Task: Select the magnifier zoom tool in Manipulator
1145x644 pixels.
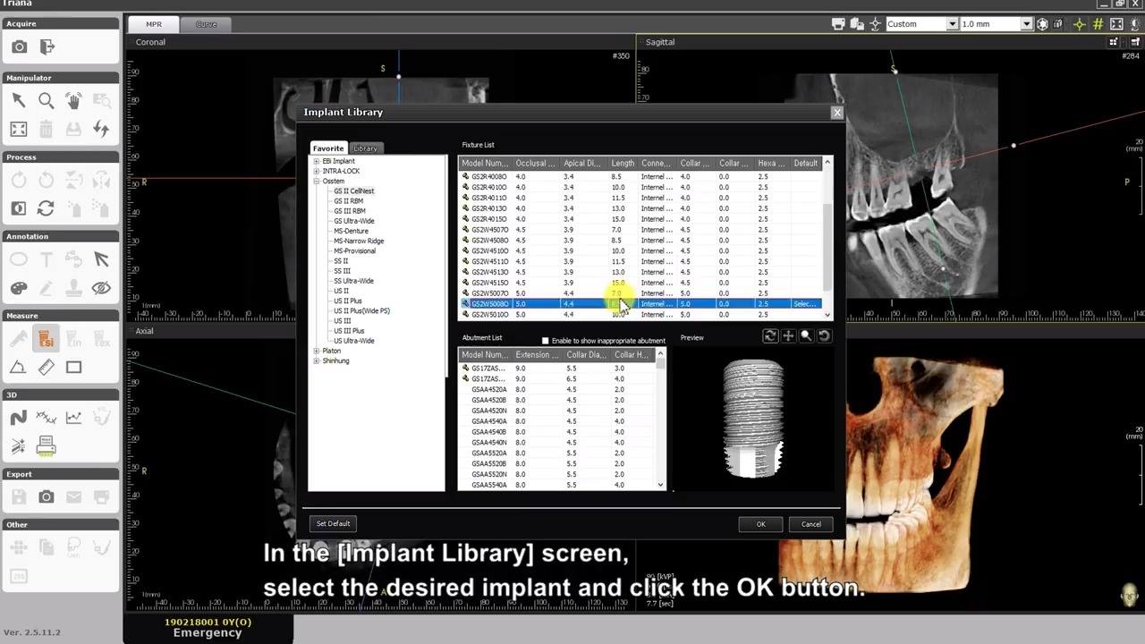Action: [47, 101]
